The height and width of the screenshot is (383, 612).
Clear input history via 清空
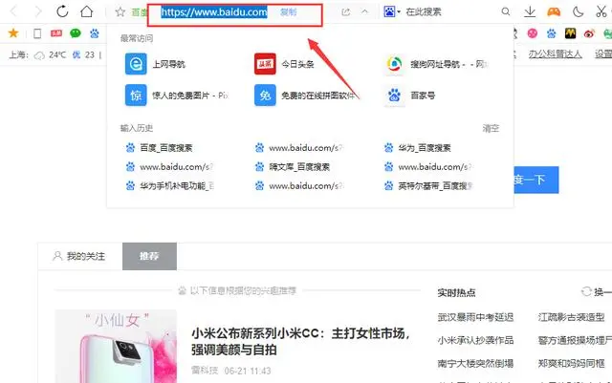point(491,128)
